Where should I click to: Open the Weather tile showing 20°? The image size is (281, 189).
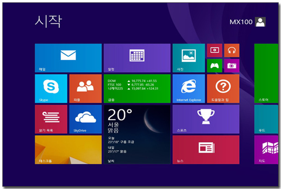pos(137,134)
